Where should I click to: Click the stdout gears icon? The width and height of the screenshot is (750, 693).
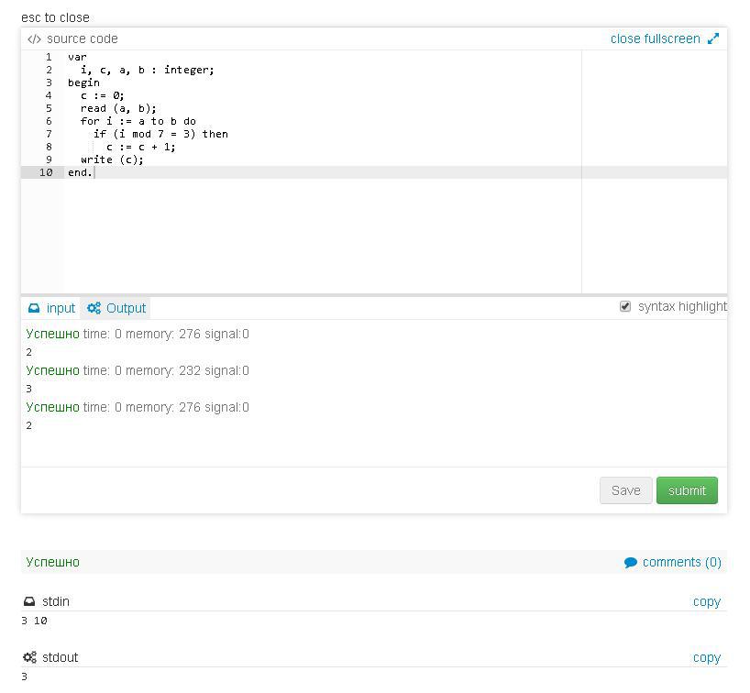point(29,657)
